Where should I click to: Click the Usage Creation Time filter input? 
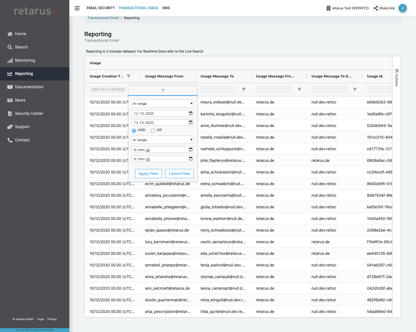point(108,89)
